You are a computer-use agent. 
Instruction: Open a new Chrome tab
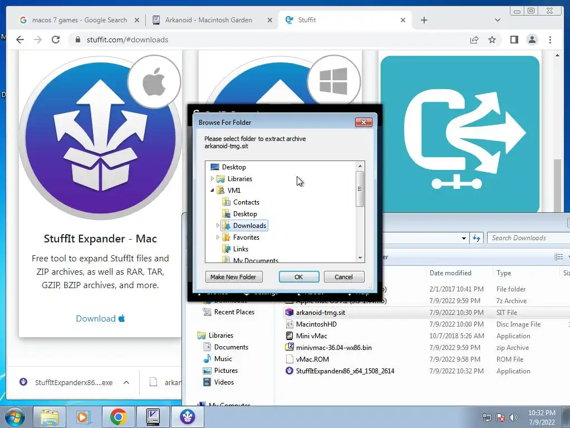[424, 20]
